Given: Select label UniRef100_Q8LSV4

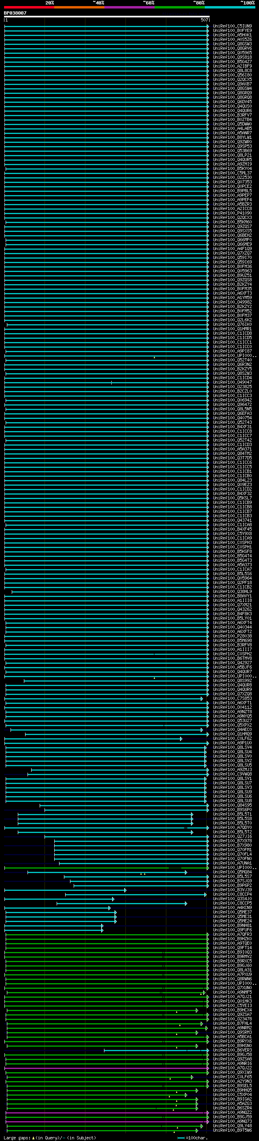Looking at the screenshot, I should (232, 747).
